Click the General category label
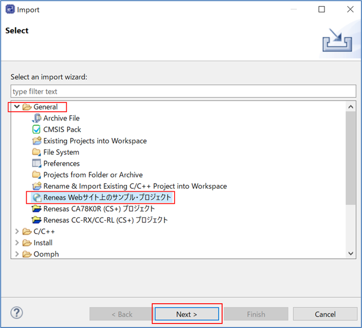 click(45, 107)
